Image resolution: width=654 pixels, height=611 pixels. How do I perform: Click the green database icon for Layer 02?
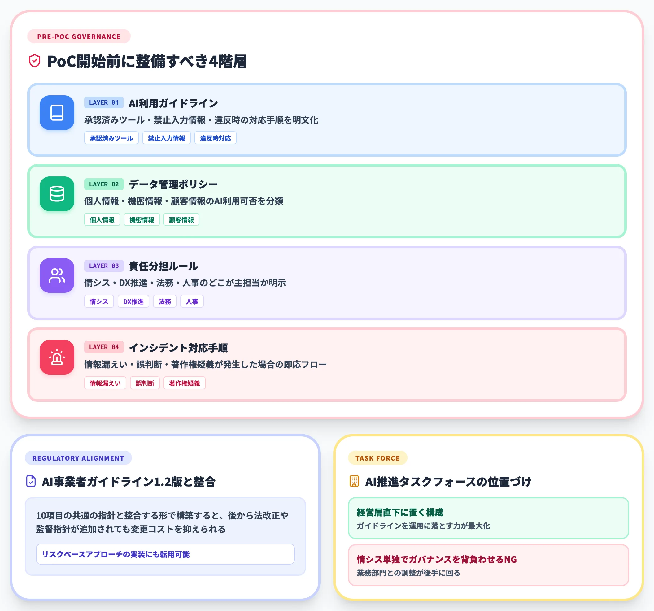click(x=57, y=194)
